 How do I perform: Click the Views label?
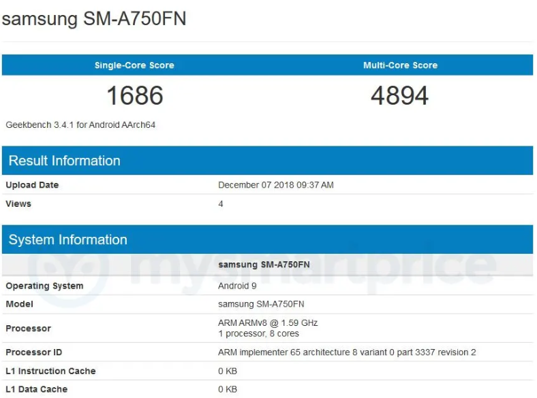tap(18, 204)
